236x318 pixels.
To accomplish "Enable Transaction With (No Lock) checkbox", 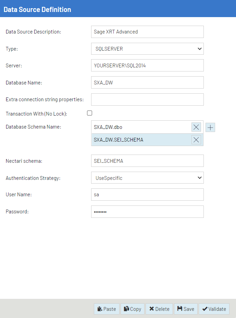I will 90,113.
